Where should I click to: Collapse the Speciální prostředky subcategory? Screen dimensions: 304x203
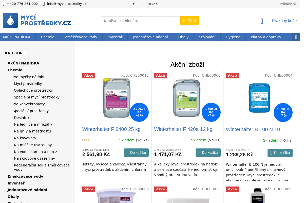[9, 111]
